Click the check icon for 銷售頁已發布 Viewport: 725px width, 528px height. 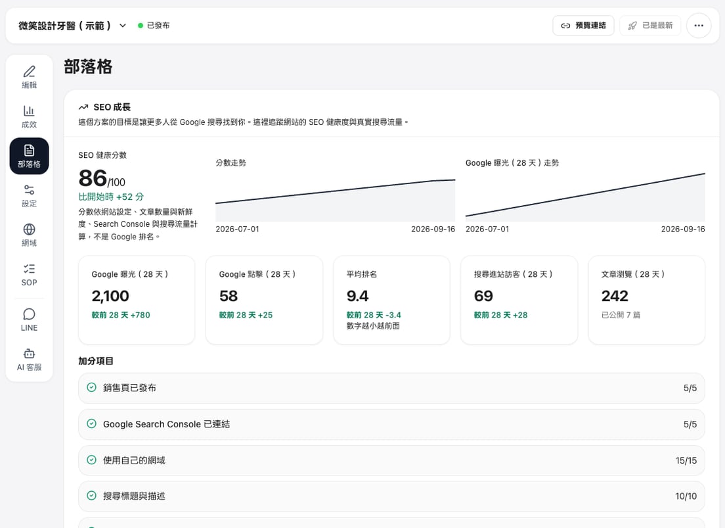tap(91, 387)
